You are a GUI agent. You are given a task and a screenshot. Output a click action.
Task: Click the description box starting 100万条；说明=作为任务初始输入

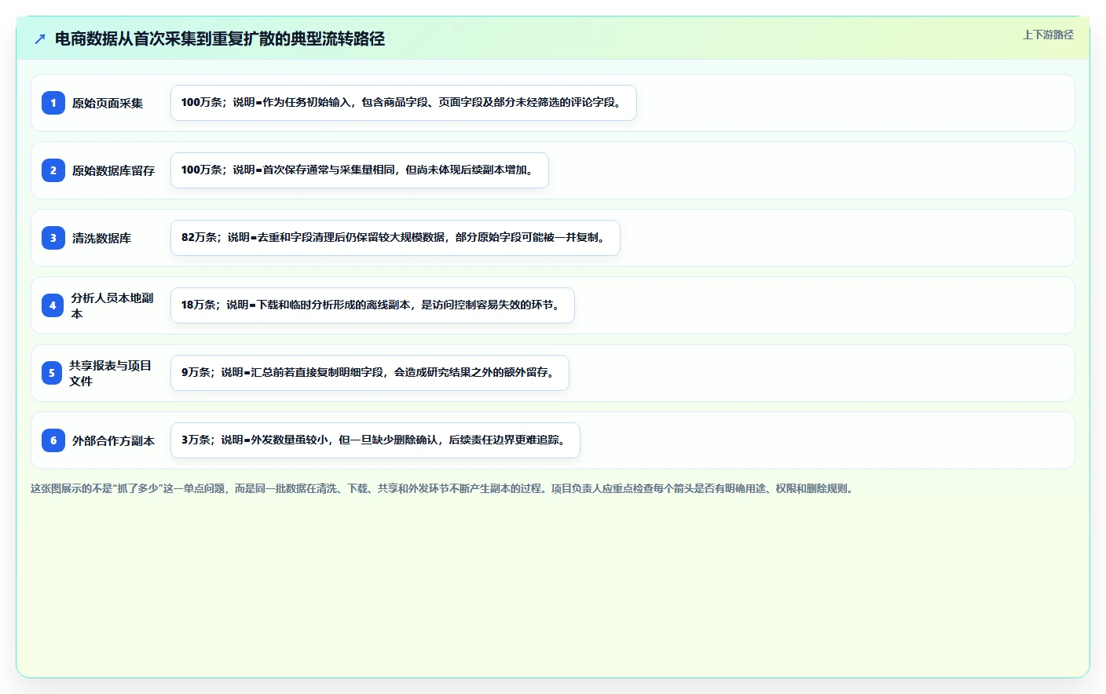click(x=404, y=103)
